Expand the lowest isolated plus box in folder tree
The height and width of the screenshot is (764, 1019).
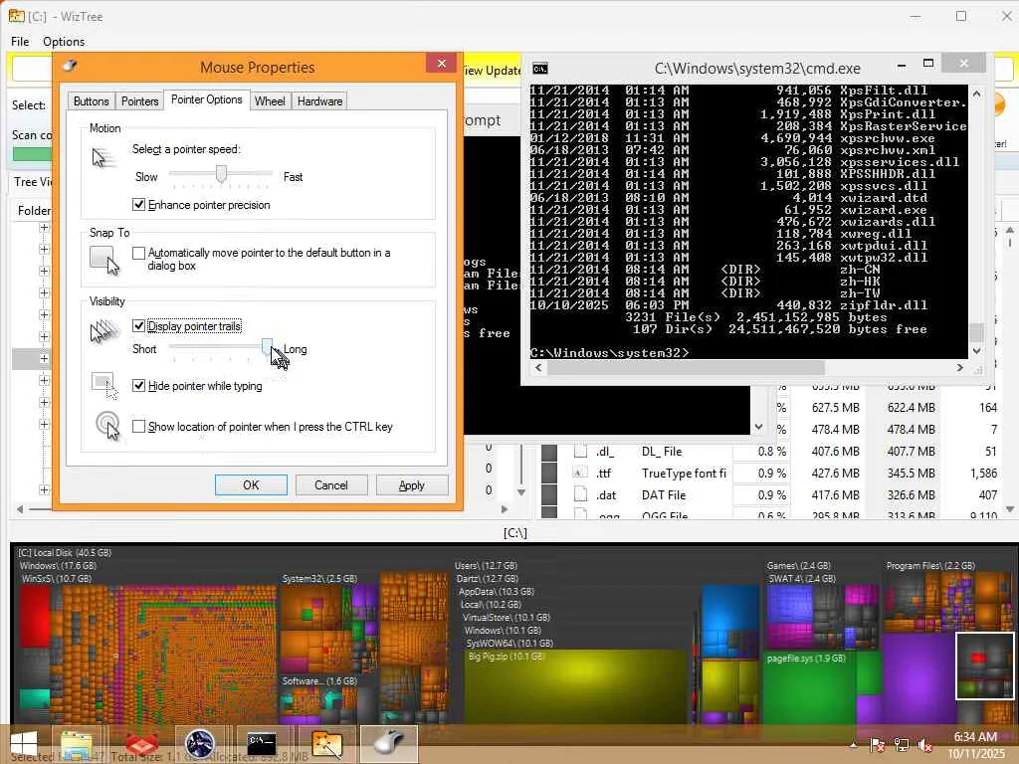[44, 489]
